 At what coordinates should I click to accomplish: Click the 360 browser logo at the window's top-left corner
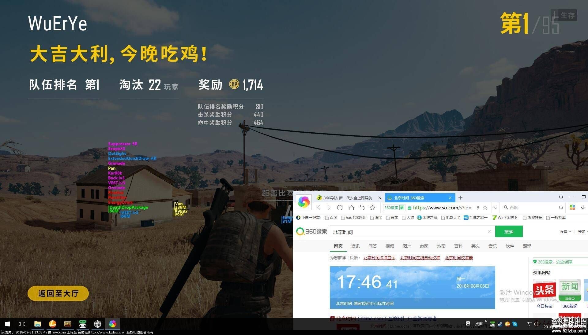304,202
